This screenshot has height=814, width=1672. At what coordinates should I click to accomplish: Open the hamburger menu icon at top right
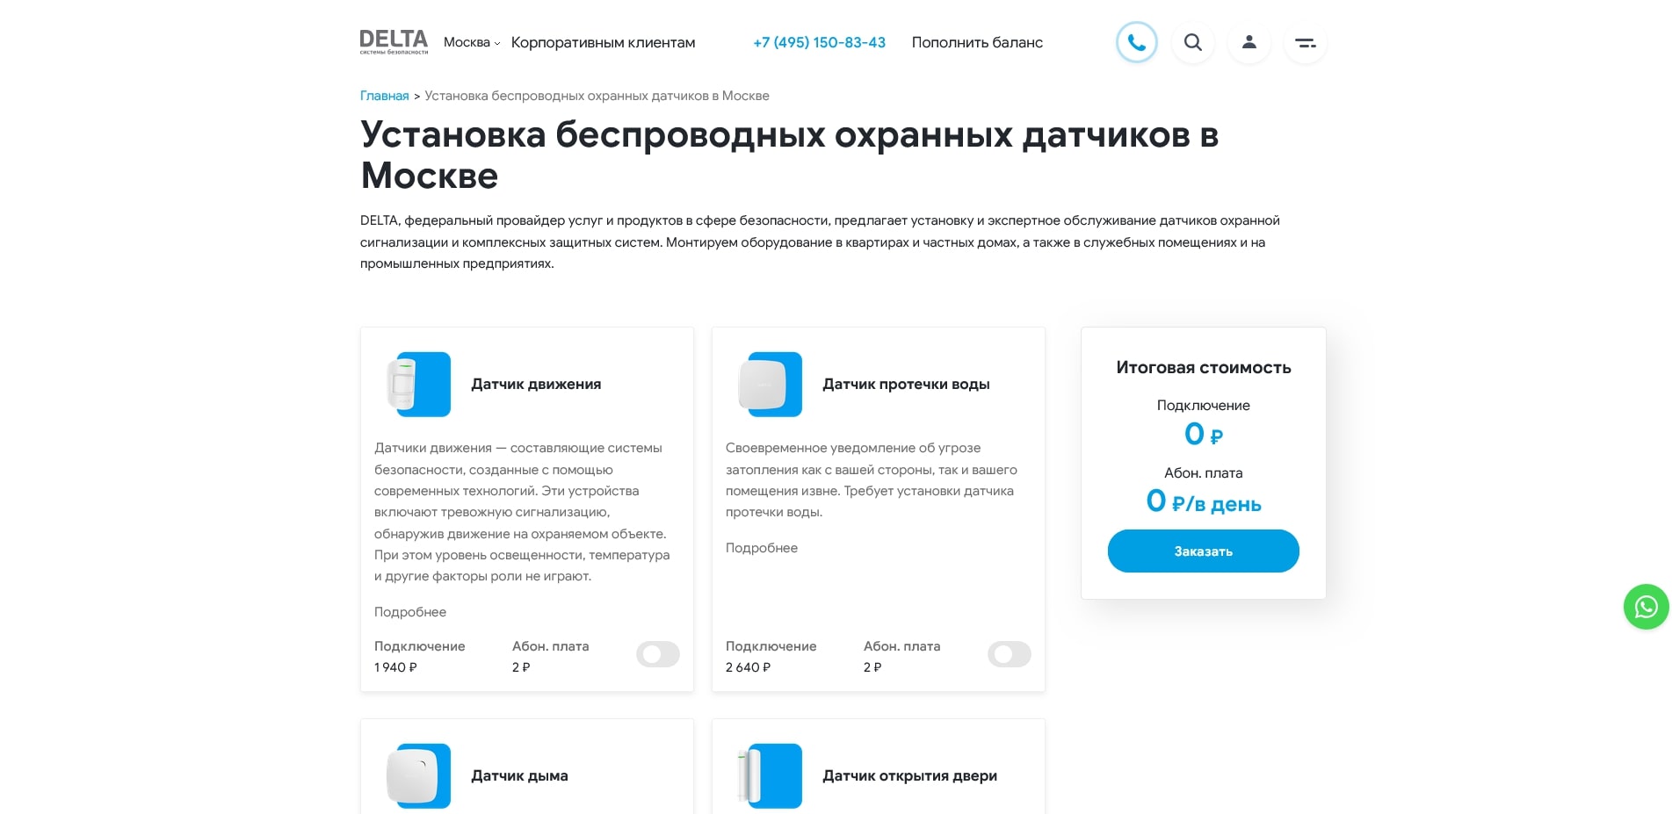(1305, 42)
